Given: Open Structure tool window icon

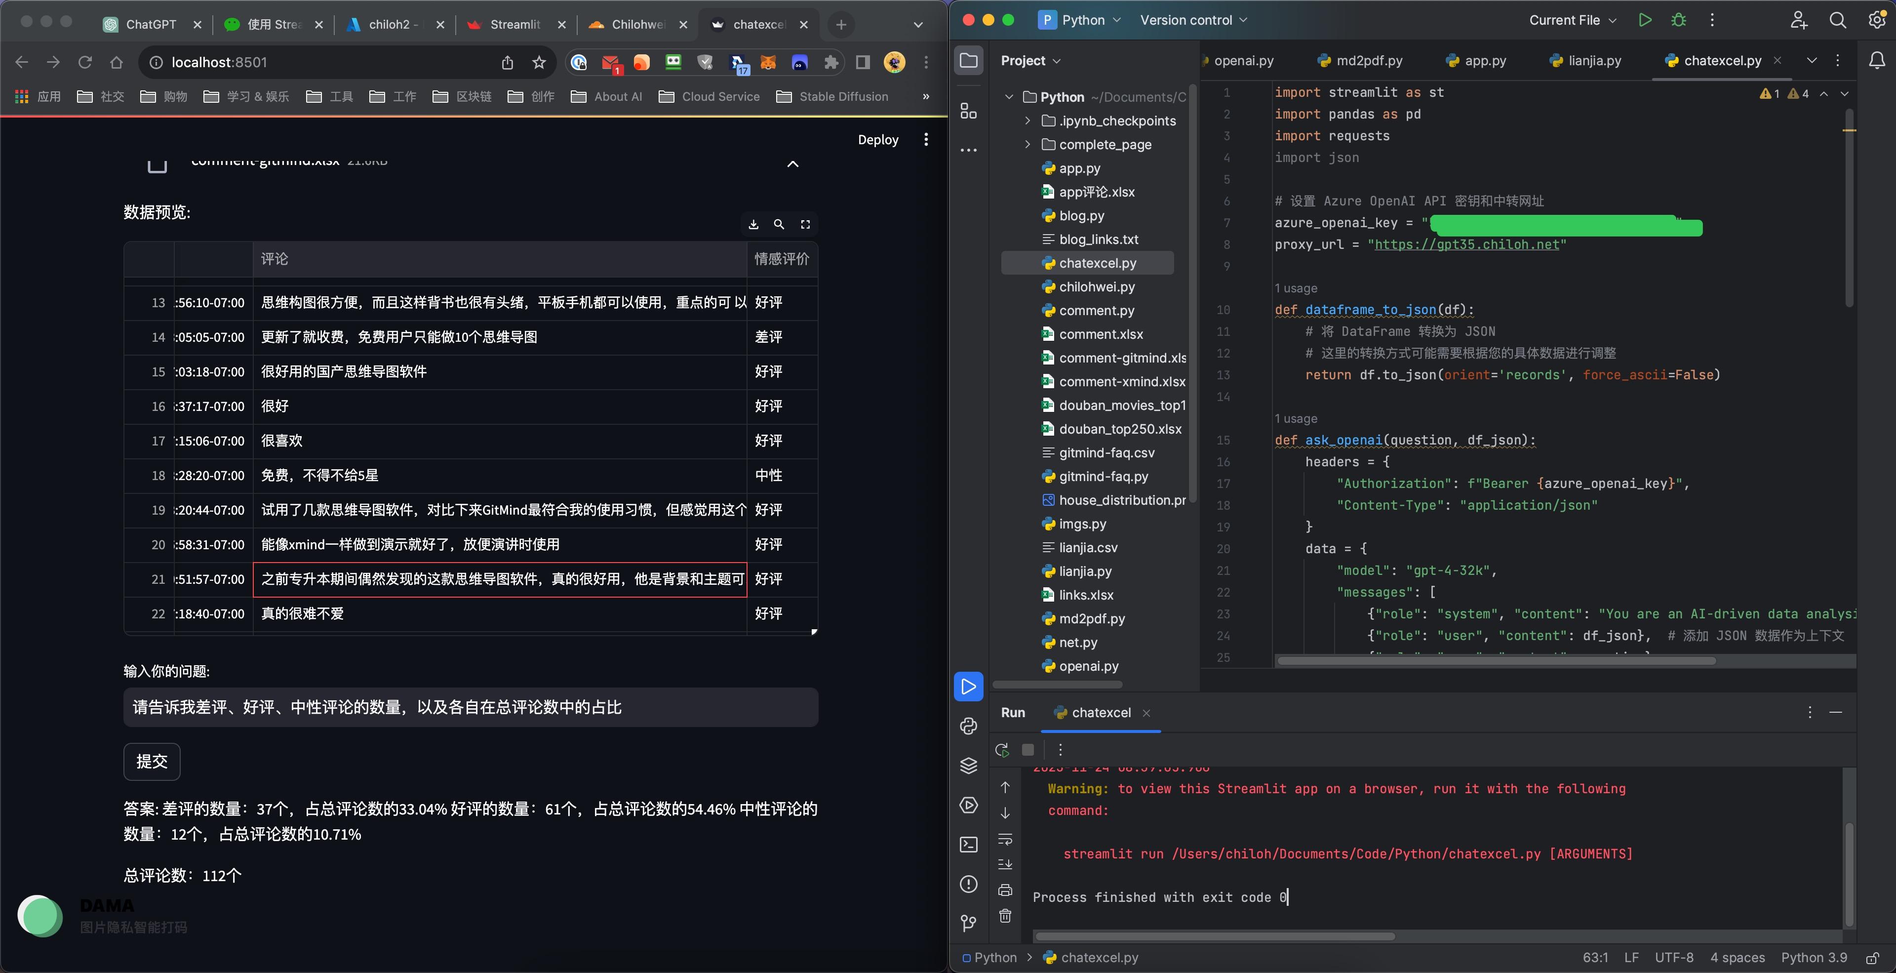Looking at the screenshot, I should click(x=969, y=111).
